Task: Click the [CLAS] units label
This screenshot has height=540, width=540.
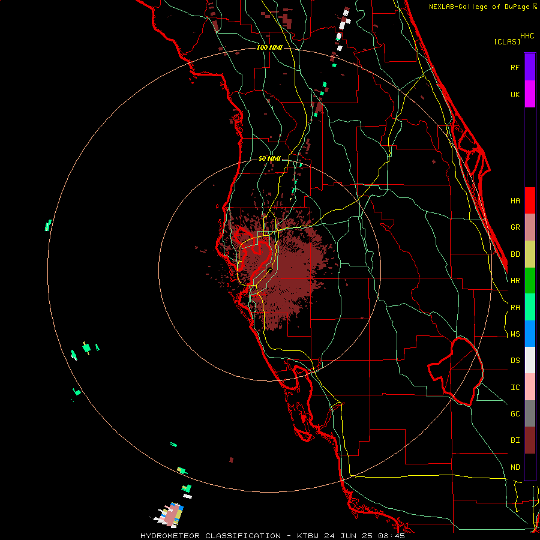Action: 507,42
